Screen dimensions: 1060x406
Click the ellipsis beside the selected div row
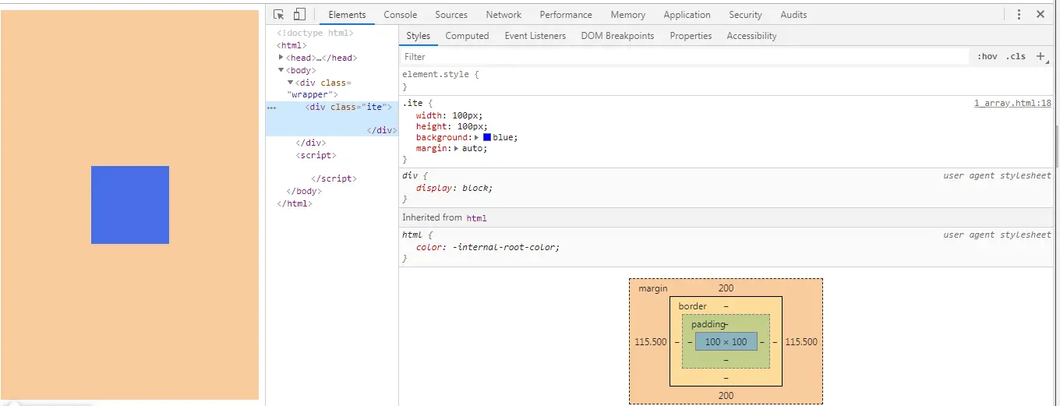(271, 108)
